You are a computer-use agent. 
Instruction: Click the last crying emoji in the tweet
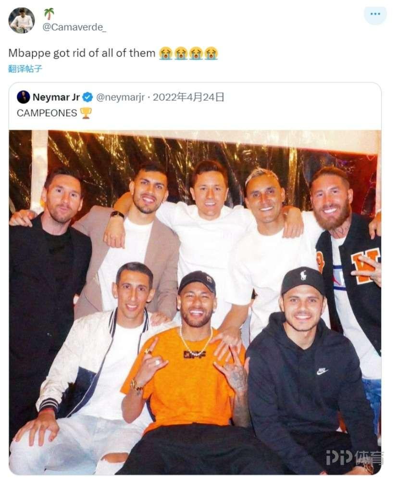(x=211, y=53)
